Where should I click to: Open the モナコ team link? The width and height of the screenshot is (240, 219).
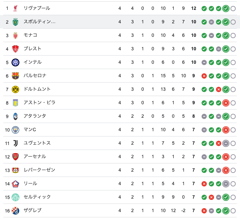(30, 35)
